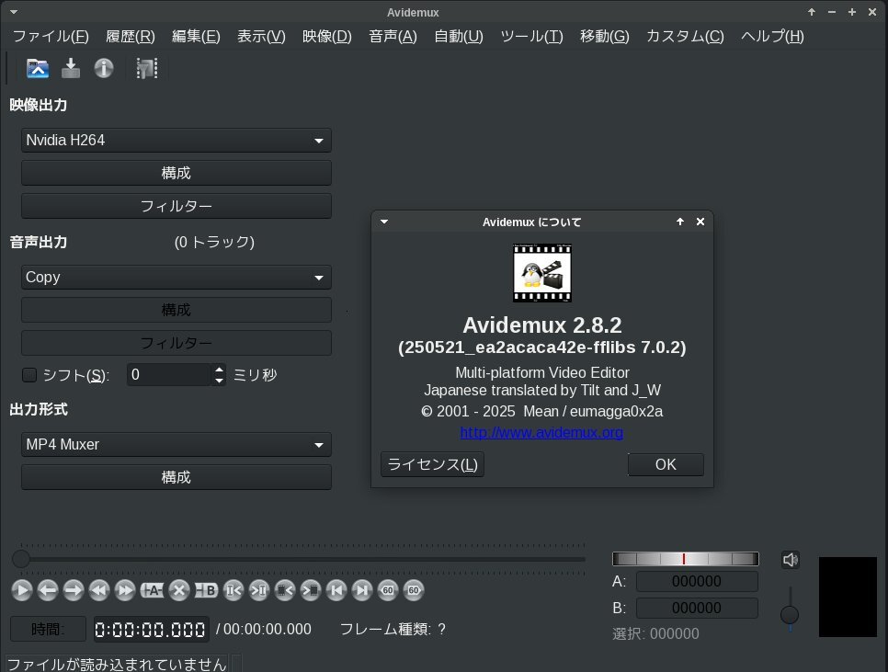Screen dimensions: 888x672
Task: Open the Nvidia H264 video output dropdown
Action: point(176,141)
